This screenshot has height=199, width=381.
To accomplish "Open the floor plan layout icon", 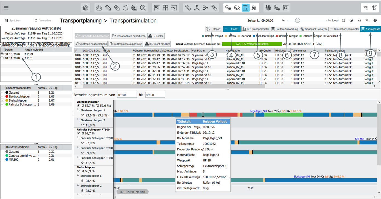I will tap(157, 8).
